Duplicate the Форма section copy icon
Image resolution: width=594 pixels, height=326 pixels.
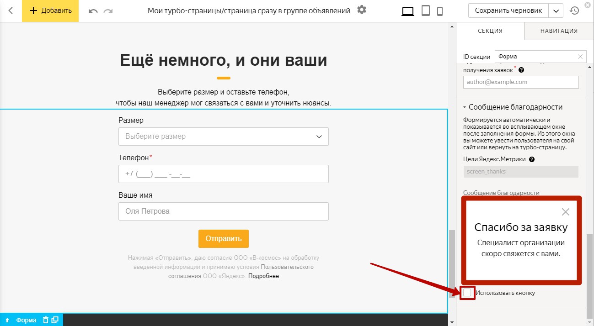tap(55, 320)
